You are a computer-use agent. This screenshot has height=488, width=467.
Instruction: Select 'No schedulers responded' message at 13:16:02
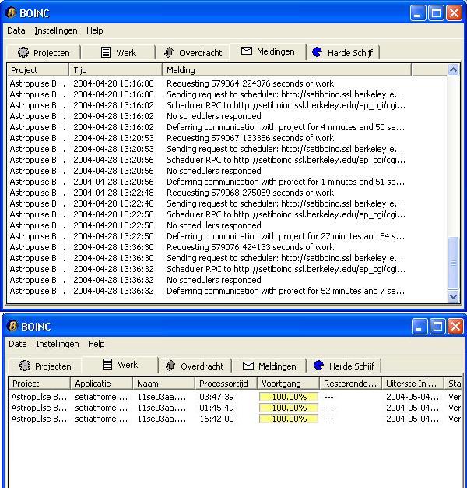(214, 116)
